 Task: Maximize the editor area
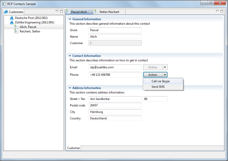point(222,11)
